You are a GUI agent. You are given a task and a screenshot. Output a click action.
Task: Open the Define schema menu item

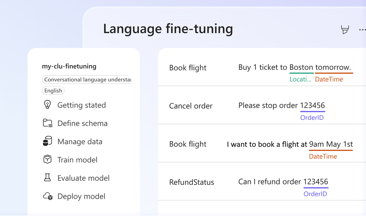coord(82,123)
